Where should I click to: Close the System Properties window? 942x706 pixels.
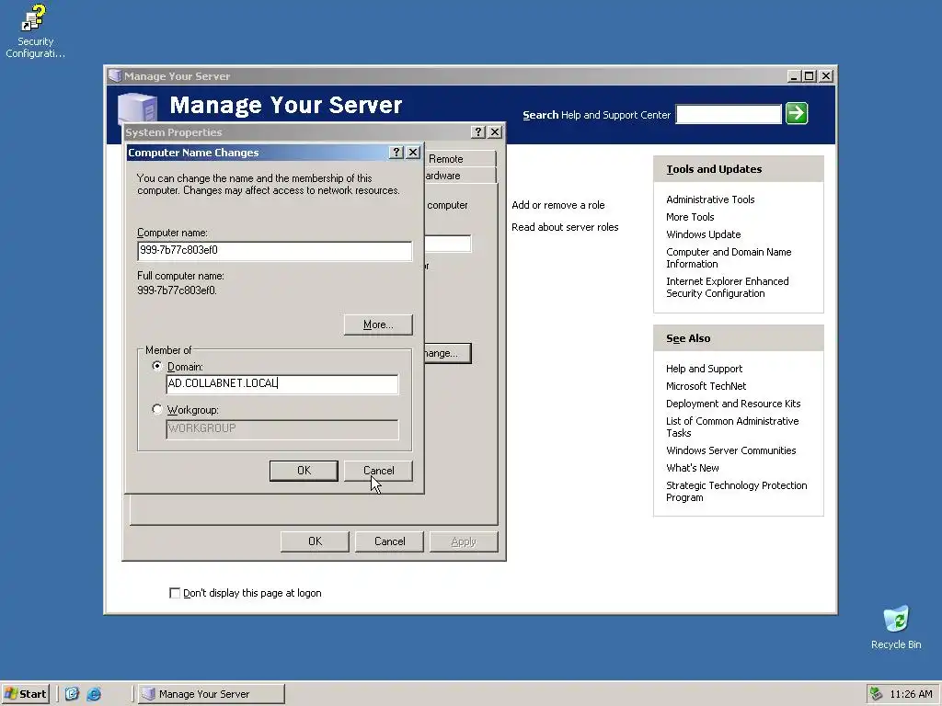point(495,132)
